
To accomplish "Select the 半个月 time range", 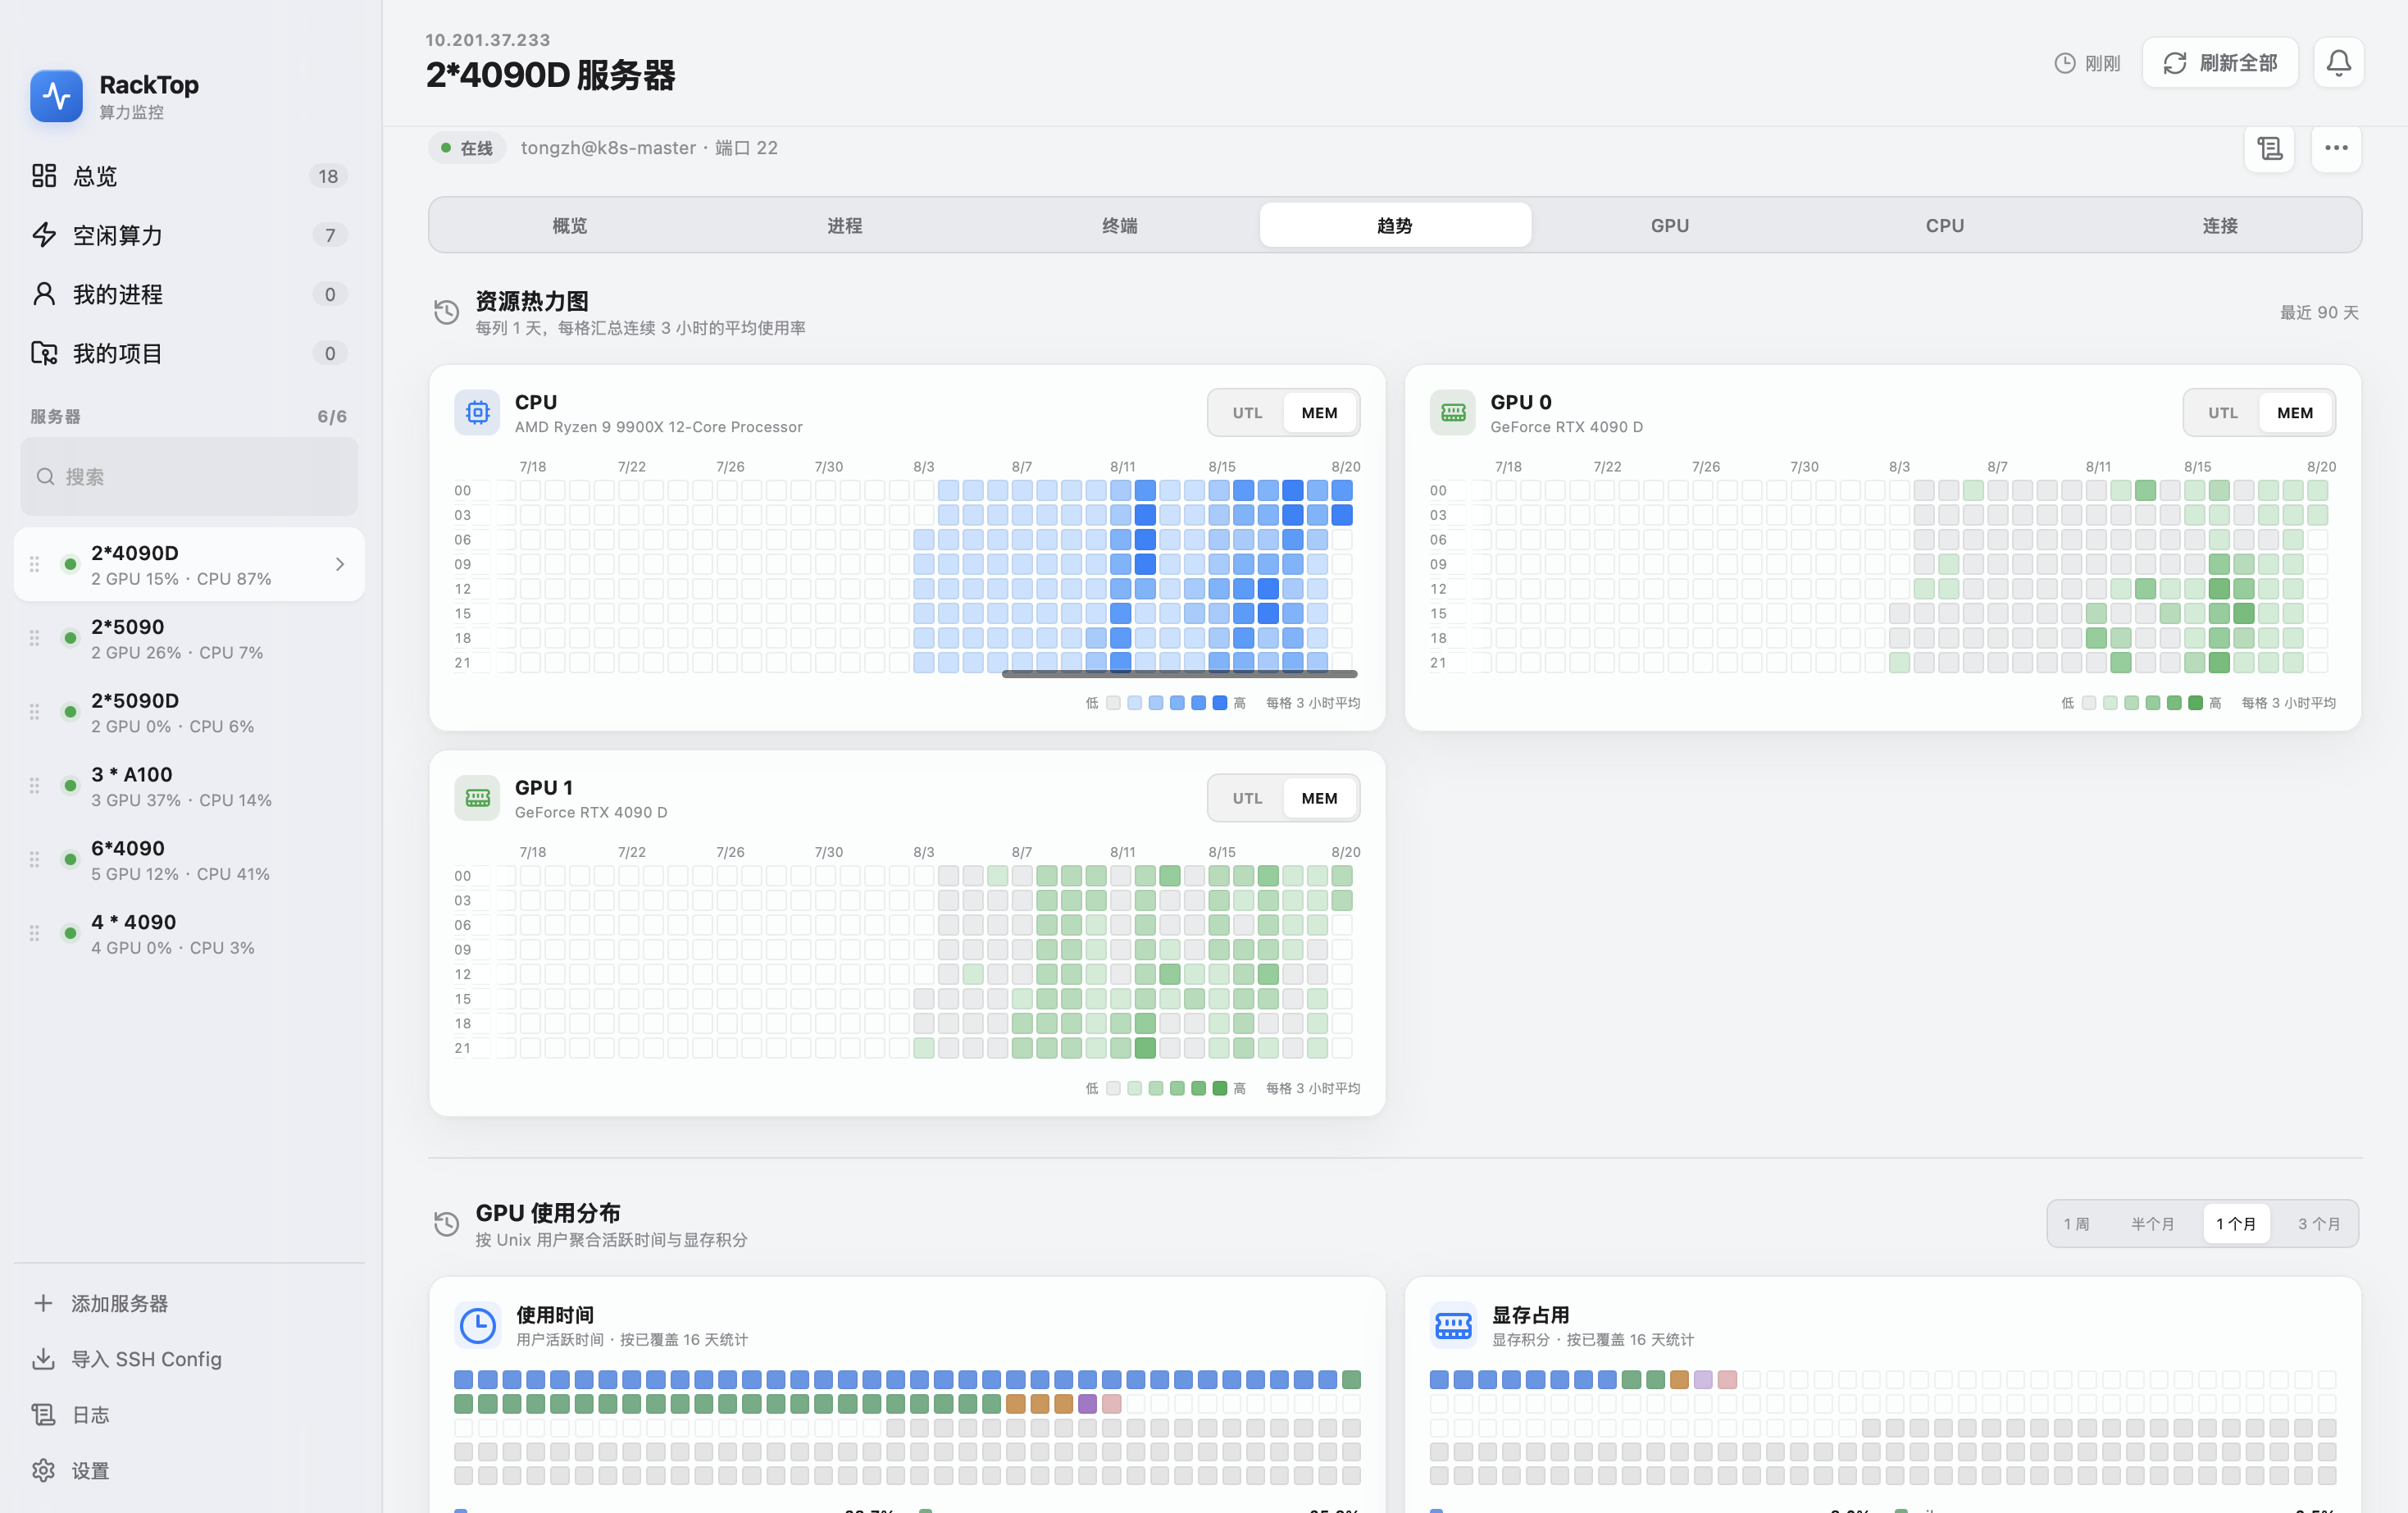I will tap(2152, 1224).
